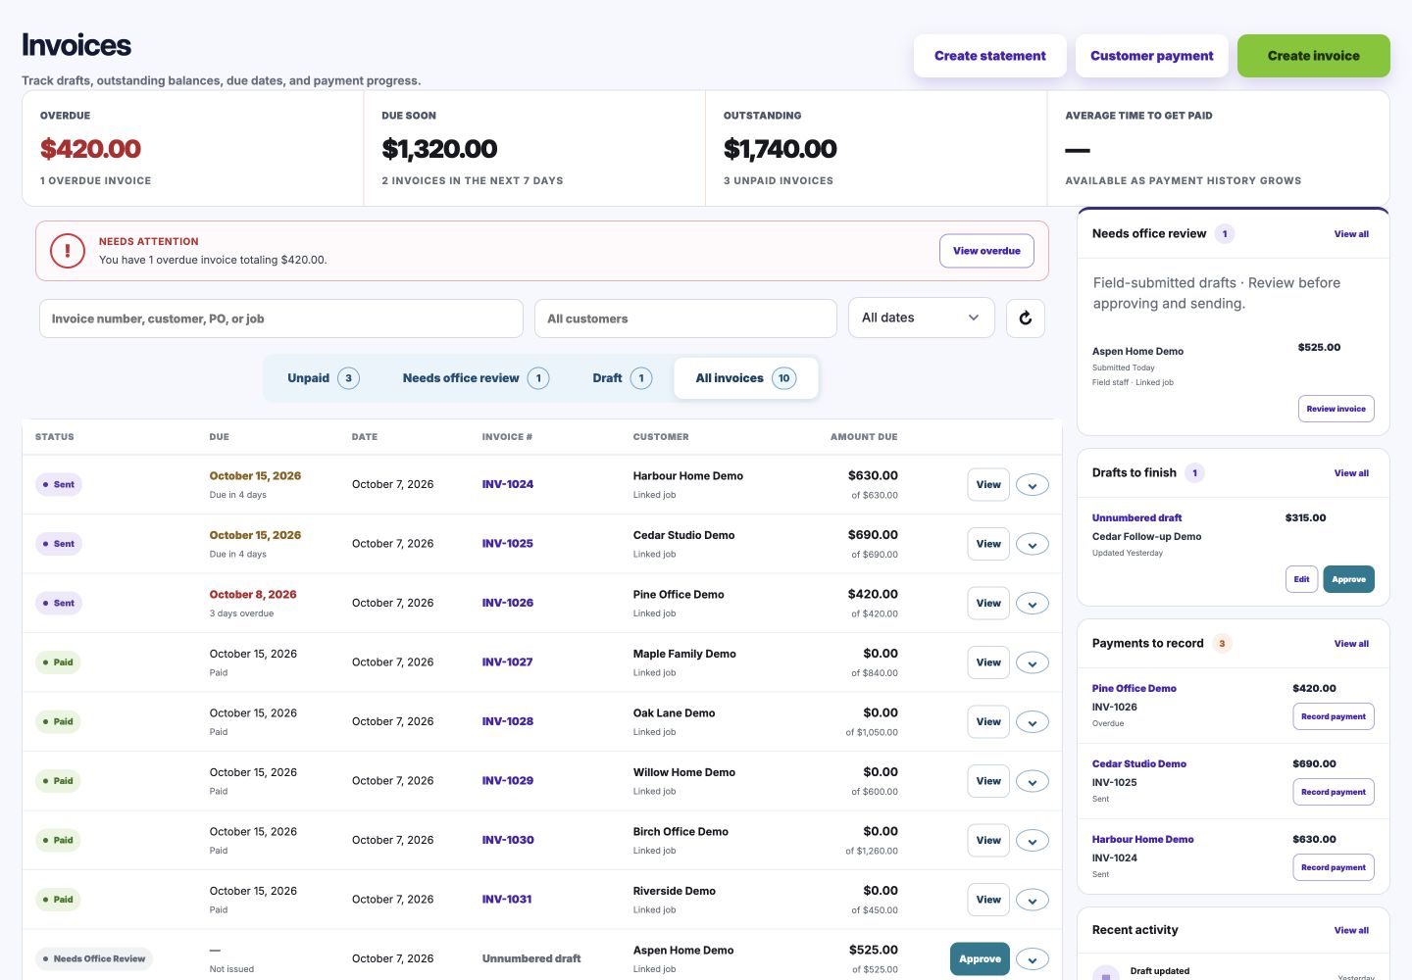Approve the Cedar Follow-up Demo draft
Image resolution: width=1412 pixels, height=980 pixels.
click(1348, 579)
